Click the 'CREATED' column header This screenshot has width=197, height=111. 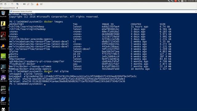136,24
